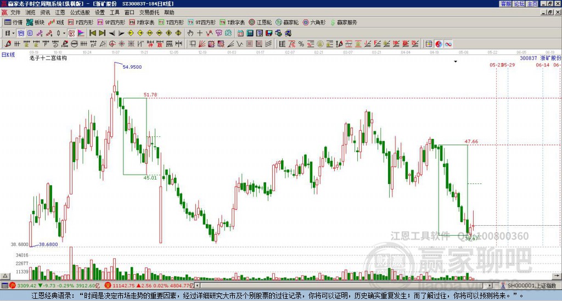The width and height of the screenshot is (562, 301).
Task: Click the 300837 浙矿股份 stock label
Action: click(x=541, y=58)
